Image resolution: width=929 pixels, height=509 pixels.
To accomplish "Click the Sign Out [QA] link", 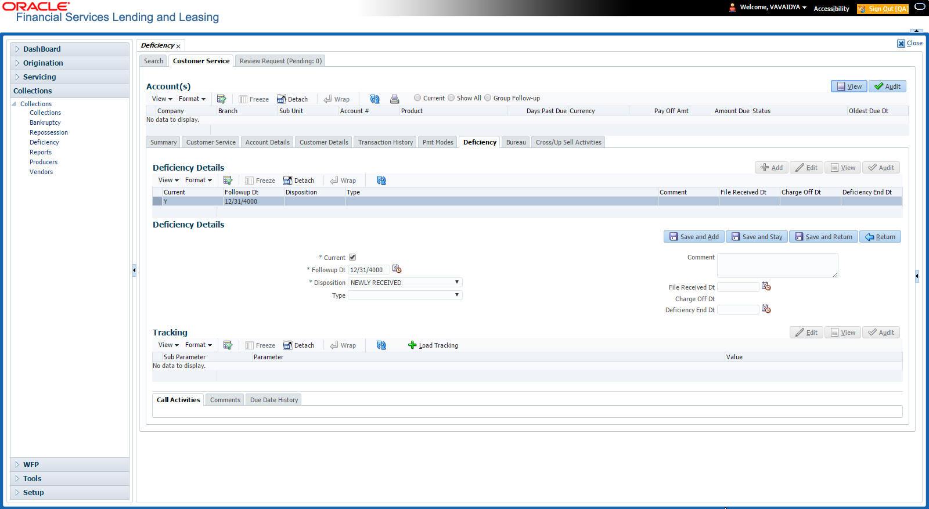I will [883, 9].
